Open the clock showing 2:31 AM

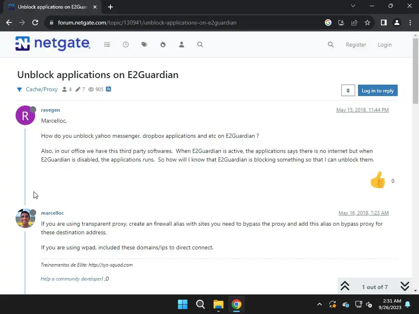pyautogui.click(x=390, y=304)
